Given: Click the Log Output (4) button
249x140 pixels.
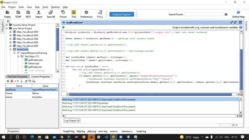Looking at the screenshot, I should click(72, 121).
